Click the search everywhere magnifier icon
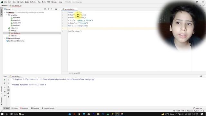Viewport: 206px width, 116px height. 204,6
